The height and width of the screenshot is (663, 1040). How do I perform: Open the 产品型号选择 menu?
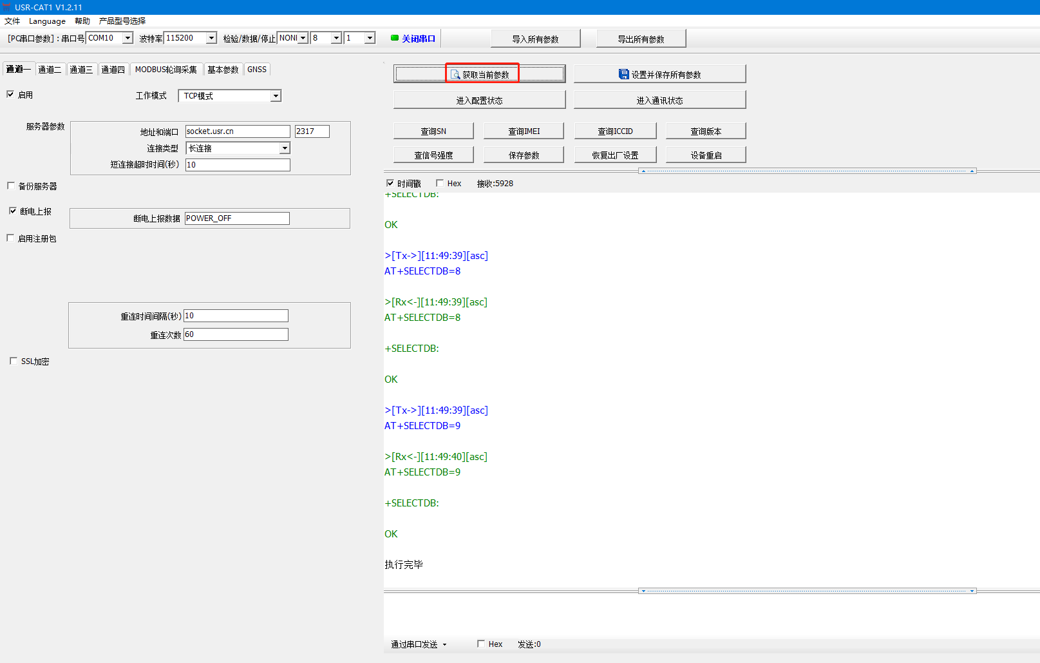coord(122,21)
